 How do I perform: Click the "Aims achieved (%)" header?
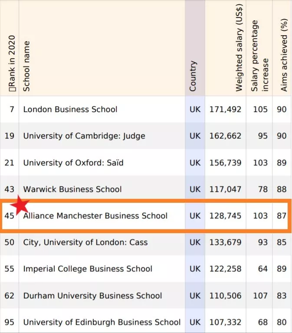click(x=284, y=55)
